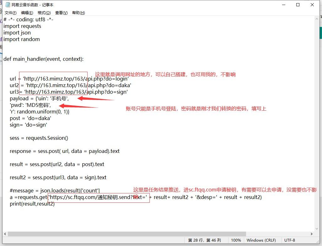The image size is (322, 246).
Task: Click the 'pwd': 'MD5密码' line
Action: (30, 105)
